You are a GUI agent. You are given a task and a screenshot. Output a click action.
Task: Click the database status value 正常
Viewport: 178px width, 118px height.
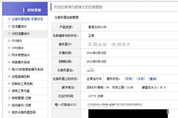coord(91,36)
